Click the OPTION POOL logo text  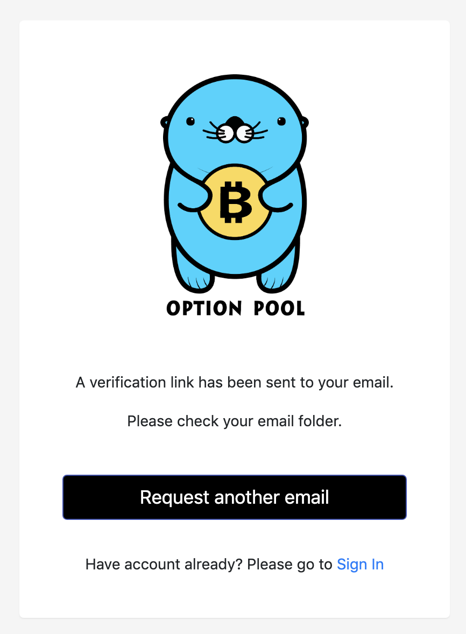[x=236, y=308]
